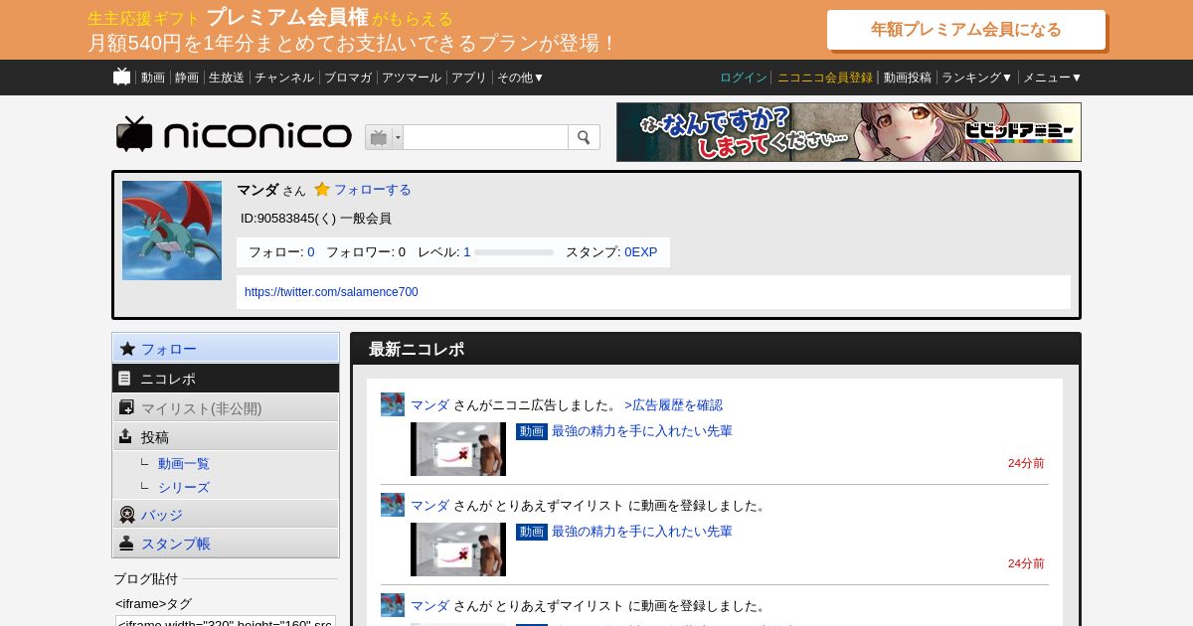1193x626 pixels.
Task: Expand その他▼ dropdown menu
Action: pyautogui.click(x=521, y=78)
